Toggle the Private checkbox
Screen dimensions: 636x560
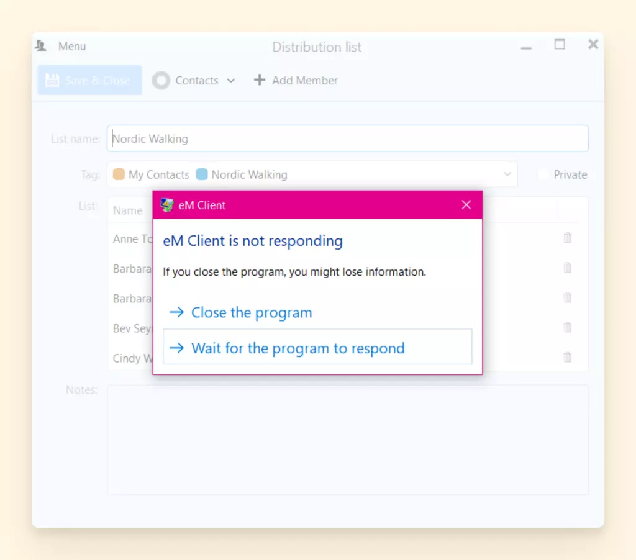pyautogui.click(x=543, y=174)
